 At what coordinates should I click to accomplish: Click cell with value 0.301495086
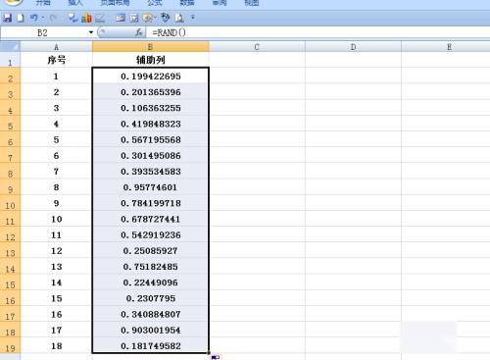point(150,156)
